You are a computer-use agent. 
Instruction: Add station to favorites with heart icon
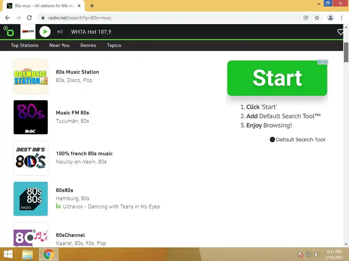(x=340, y=32)
